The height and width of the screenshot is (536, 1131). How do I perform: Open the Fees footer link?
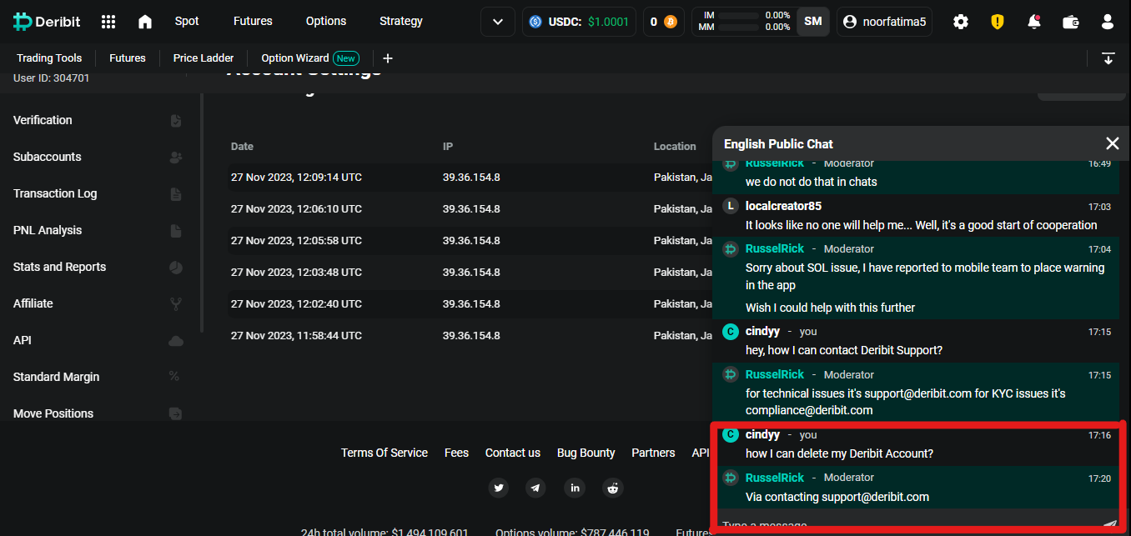[456, 453]
